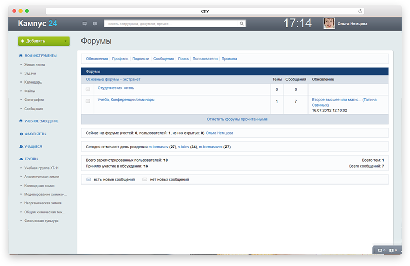Expand the Учащиеся sidebar section
The width and height of the screenshot is (410, 266).
pos(21,146)
